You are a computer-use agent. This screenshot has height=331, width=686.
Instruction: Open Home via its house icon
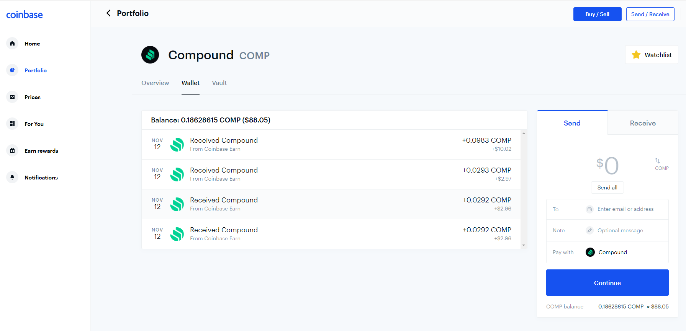(x=12, y=43)
